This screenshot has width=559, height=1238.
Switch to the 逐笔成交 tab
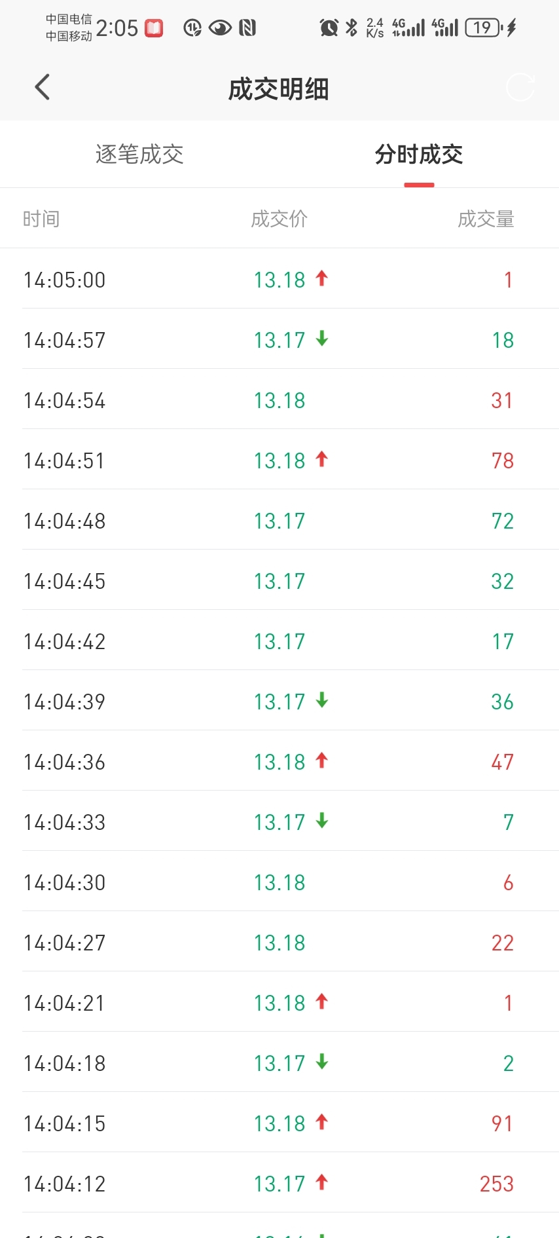139,155
